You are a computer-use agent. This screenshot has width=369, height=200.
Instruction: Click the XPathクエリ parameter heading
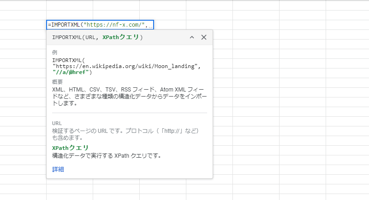[x=70, y=148]
